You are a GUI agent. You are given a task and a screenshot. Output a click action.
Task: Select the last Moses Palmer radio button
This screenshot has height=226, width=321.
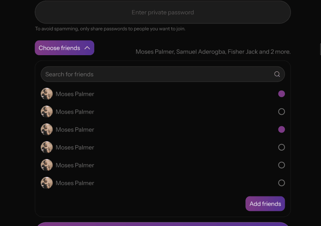(x=282, y=183)
